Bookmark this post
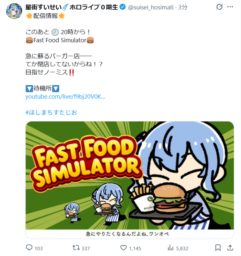 pos(218,248)
